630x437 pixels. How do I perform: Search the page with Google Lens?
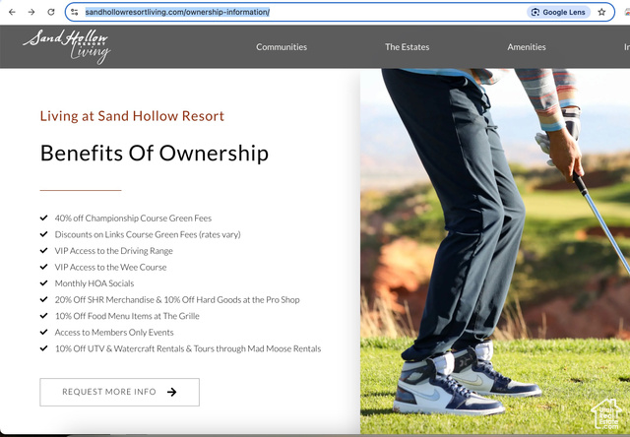(x=557, y=12)
